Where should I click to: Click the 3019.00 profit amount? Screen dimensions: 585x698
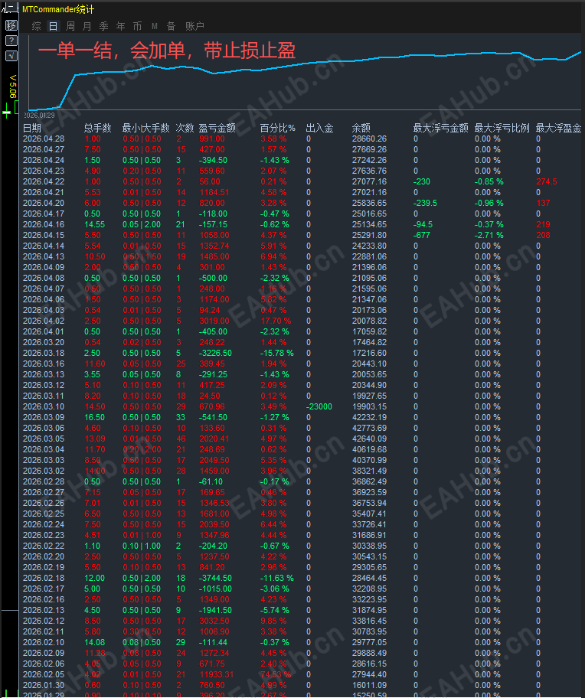(214, 321)
